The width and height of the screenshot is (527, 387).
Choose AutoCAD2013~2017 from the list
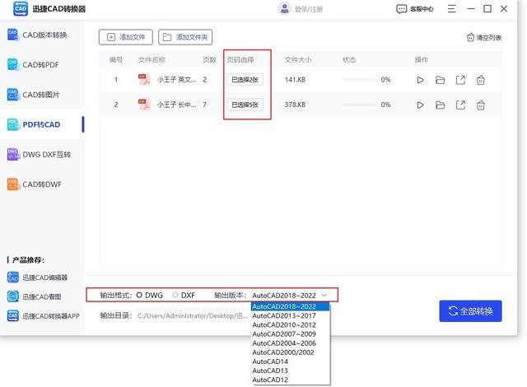pos(290,316)
